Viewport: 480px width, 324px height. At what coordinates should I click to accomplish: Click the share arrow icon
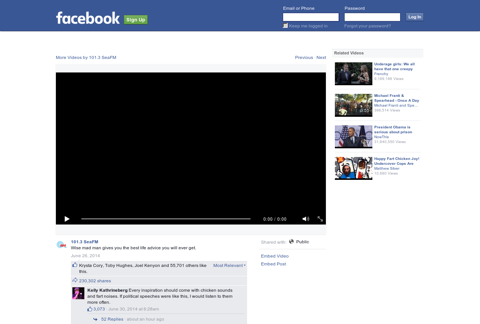click(75, 280)
